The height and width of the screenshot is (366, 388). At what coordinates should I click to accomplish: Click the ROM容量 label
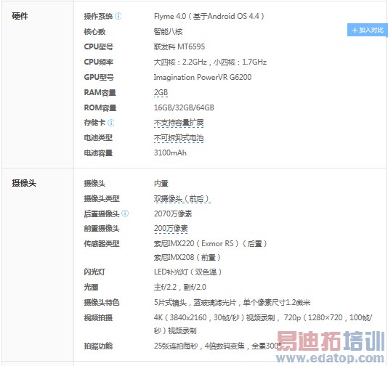(x=100, y=107)
